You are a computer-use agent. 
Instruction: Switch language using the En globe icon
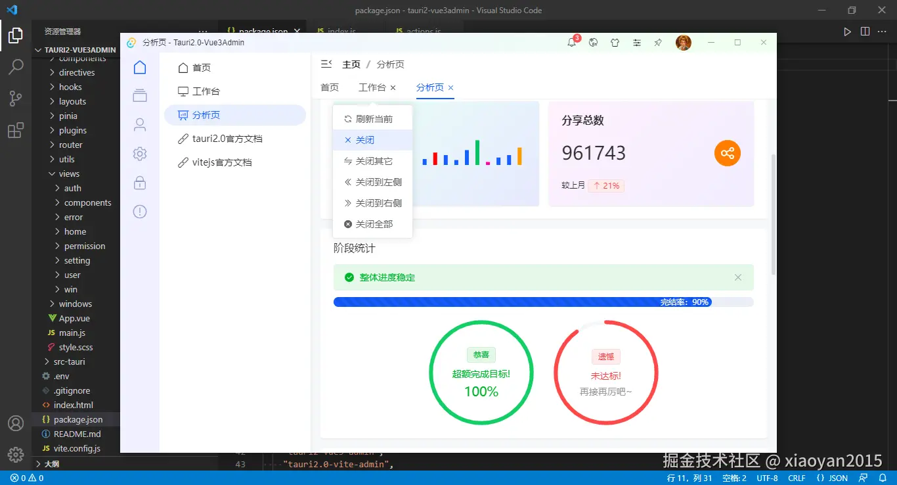click(x=593, y=42)
